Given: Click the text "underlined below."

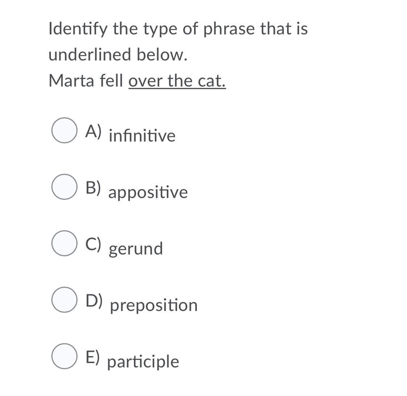Looking at the screenshot, I should click(118, 55).
